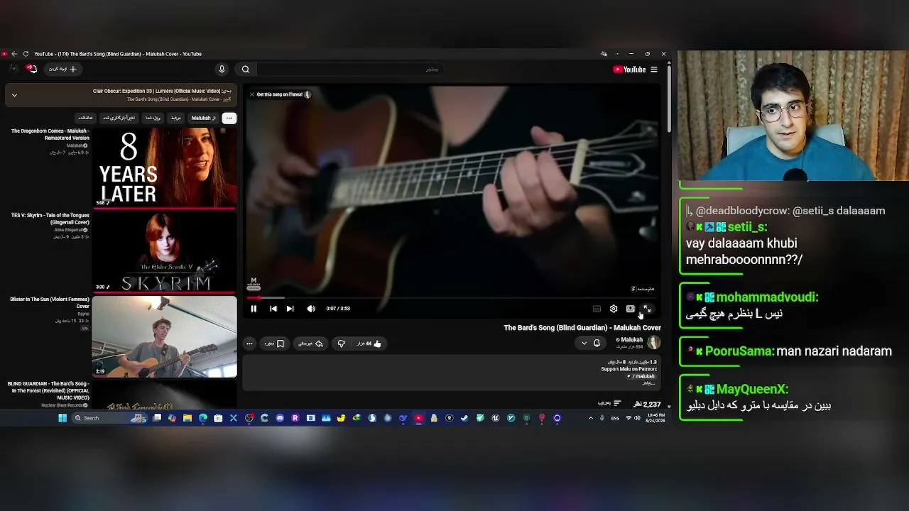Viewport: 909px width, 511px height.
Task: Open Microsoft Edge from taskbar
Action: [203, 418]
